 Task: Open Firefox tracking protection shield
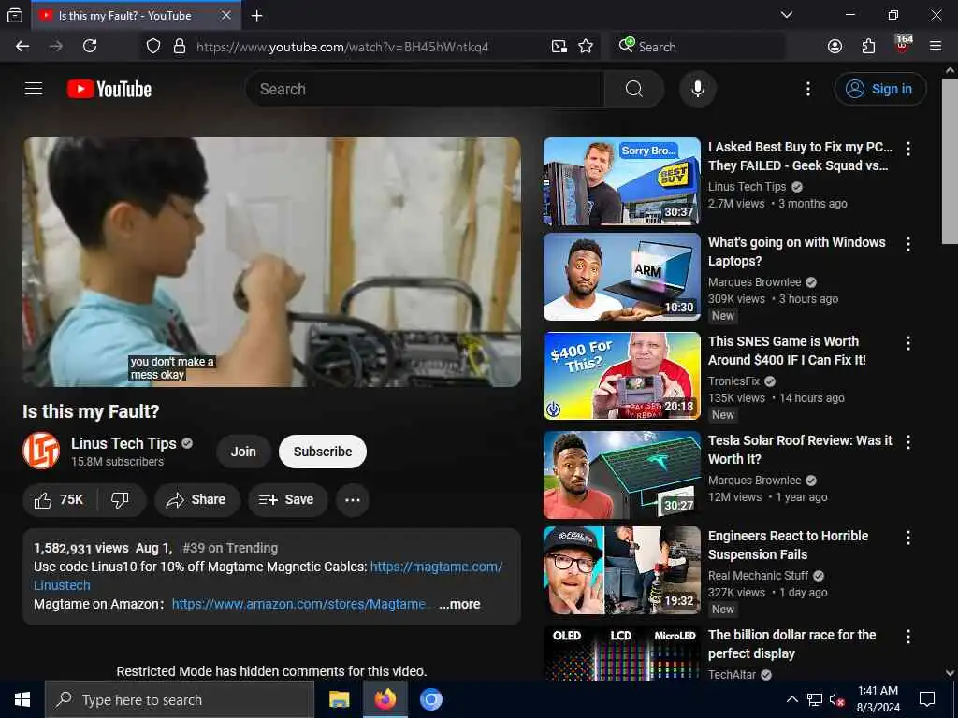point(153,47)
